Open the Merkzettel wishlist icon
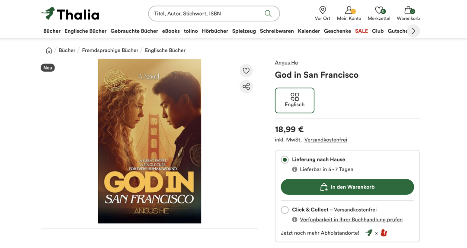Image resolution: width=467 pixels, height=248 pixels. [379, 13]
